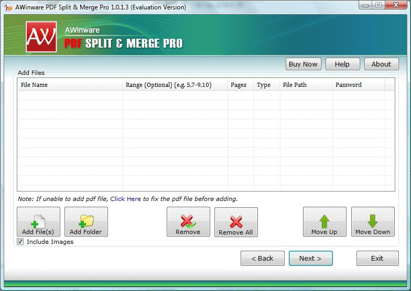Open the About dialog
The width and height of the screenshot is (411, 291).
[x=382, y=64]
